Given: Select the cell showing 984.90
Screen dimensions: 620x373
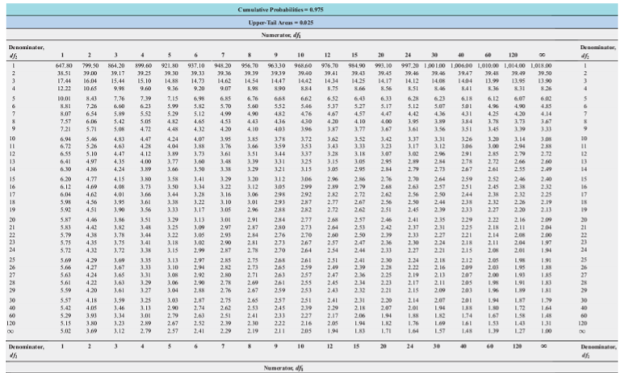Looking at the screenshot, I should (x=356, y=65).
